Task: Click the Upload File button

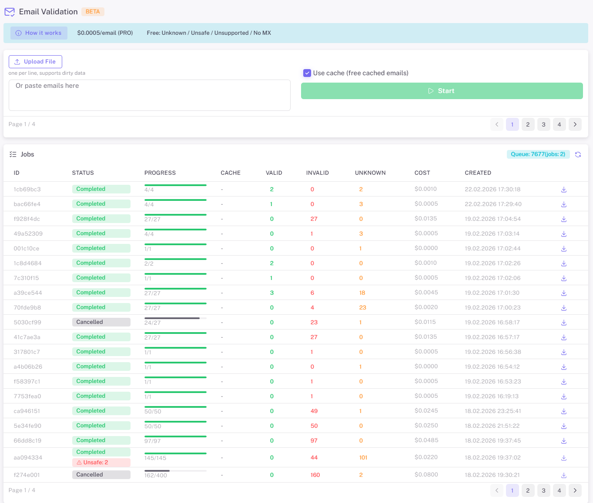Action: (x=35, y=62)
